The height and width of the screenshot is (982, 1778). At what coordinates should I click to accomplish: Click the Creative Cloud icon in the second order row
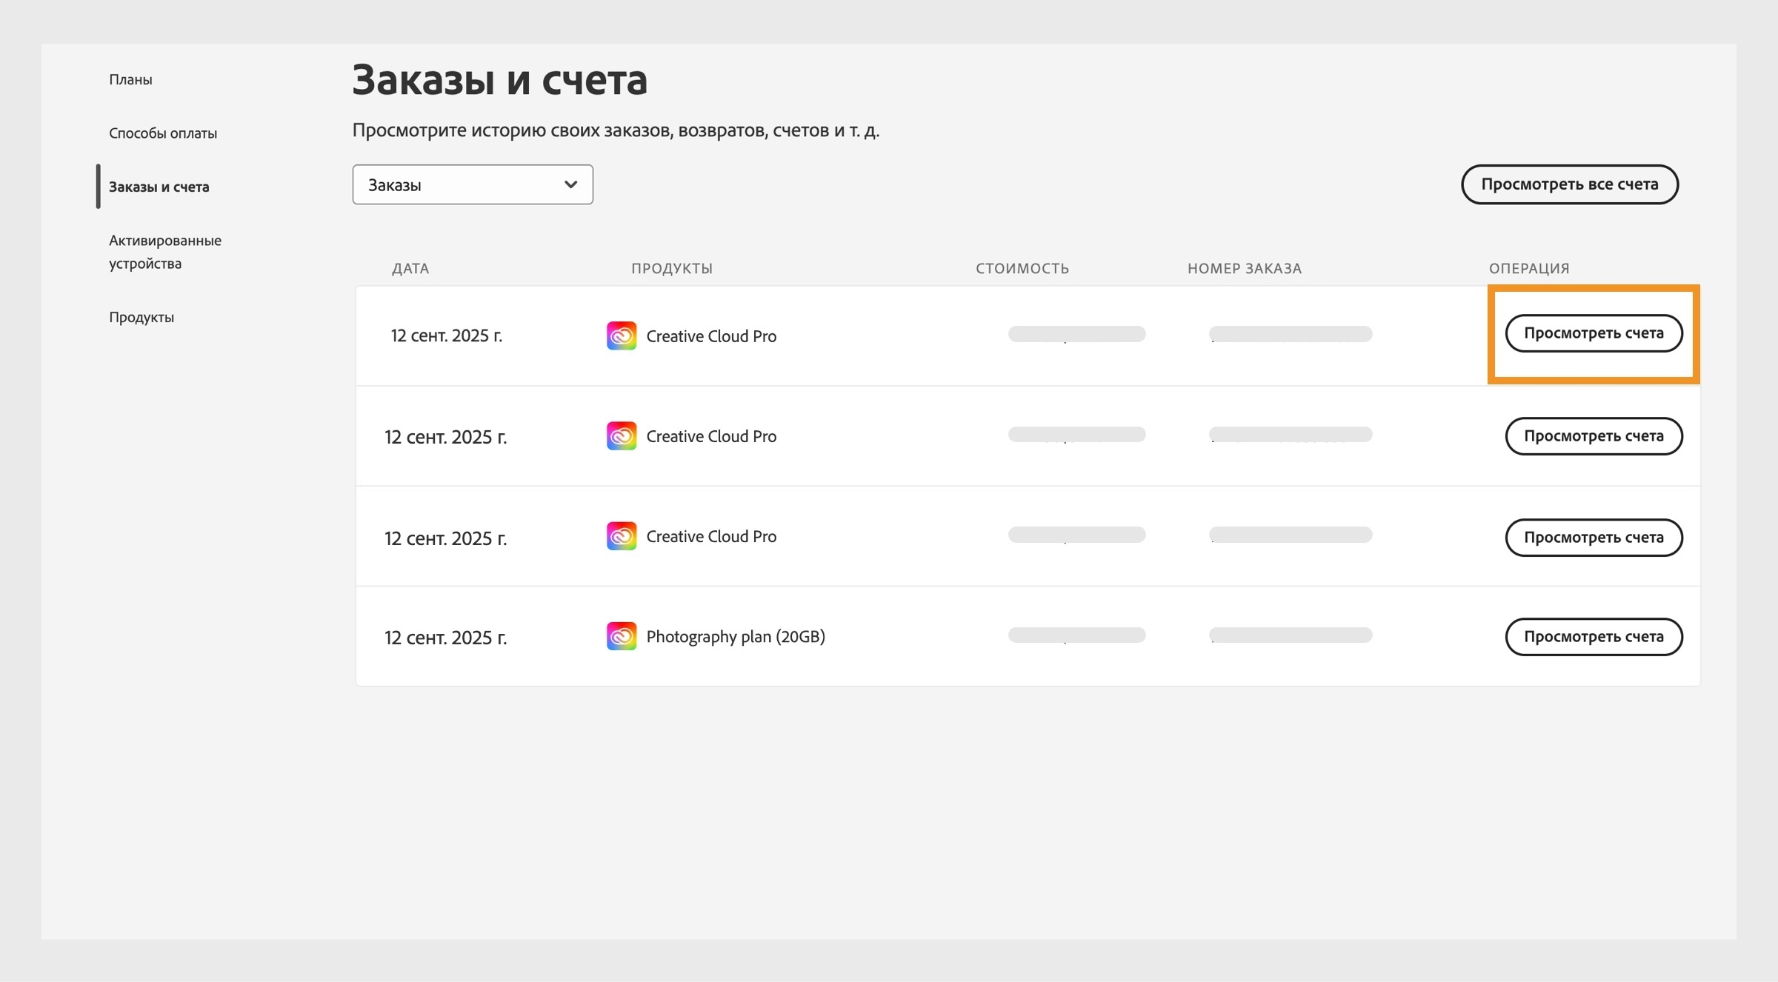point(622,435)
